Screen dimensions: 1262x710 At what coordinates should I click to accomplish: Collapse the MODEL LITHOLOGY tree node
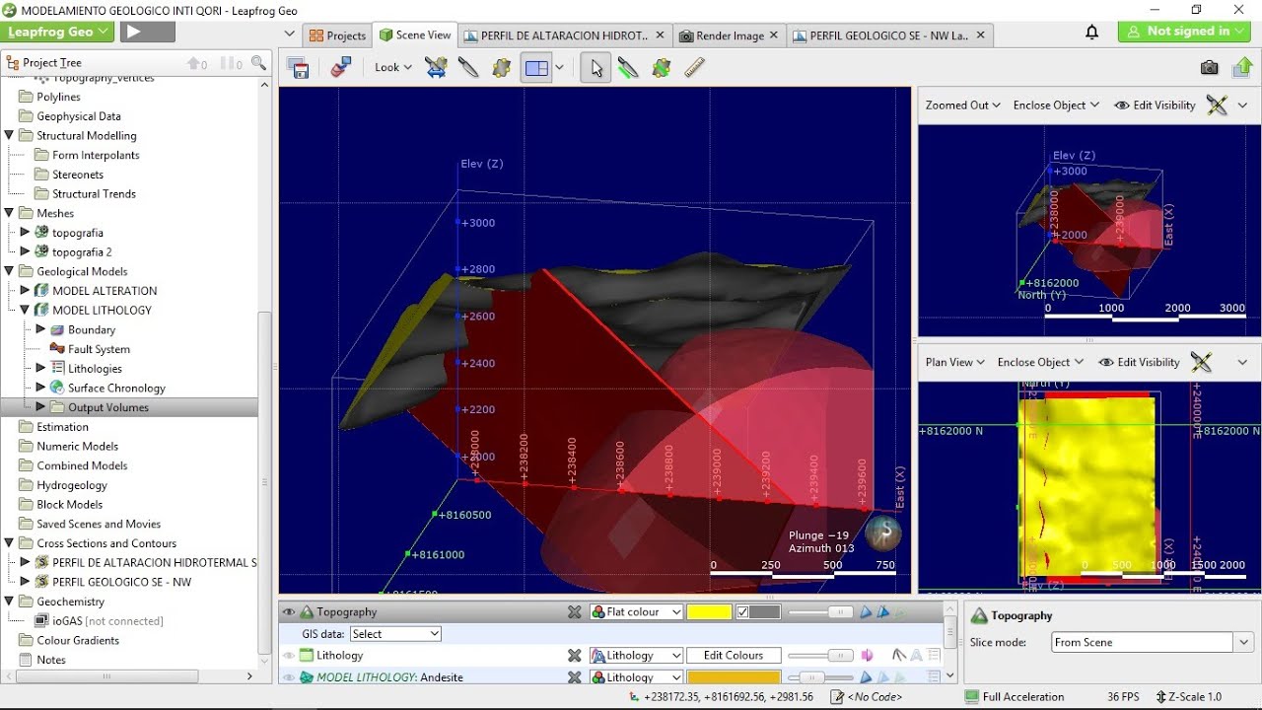tap(26, 310)
